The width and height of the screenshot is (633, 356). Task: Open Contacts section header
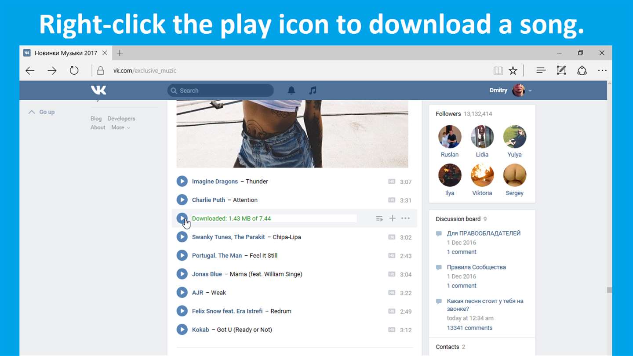(450, 347)
